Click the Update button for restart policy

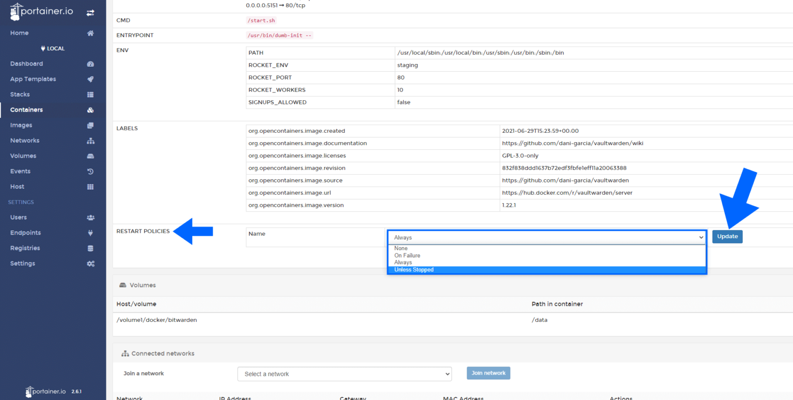(727, 236)
